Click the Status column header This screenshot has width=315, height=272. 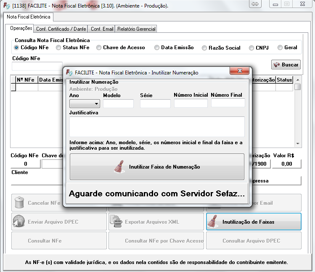[284, 80]
